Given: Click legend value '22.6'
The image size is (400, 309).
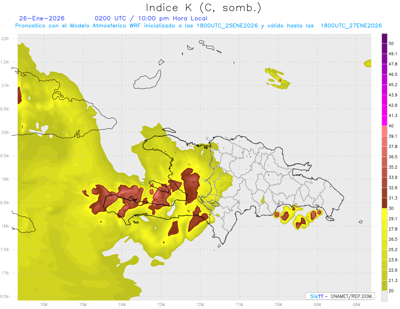Looking at the screenshot, I should pyautogui.click(x=393, y=270).
